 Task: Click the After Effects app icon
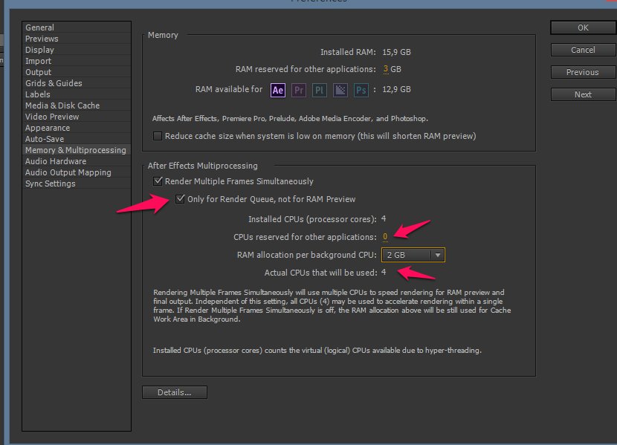278,90
